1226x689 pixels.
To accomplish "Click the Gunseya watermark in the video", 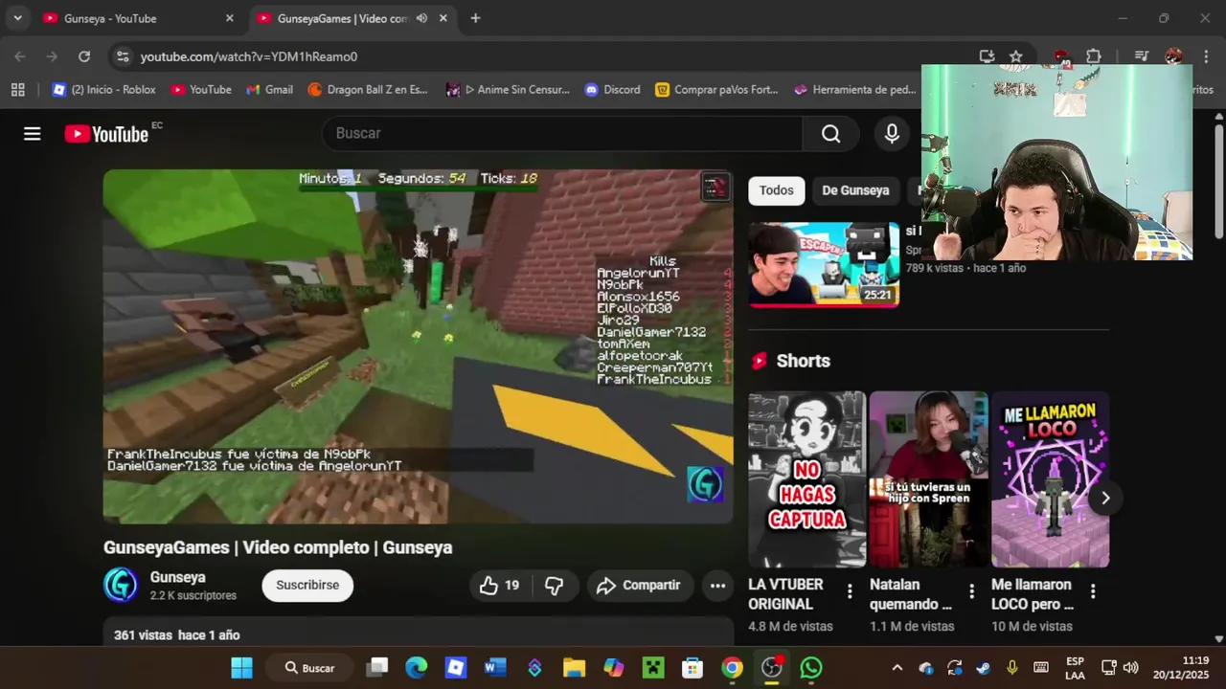I will click(705, 484).
